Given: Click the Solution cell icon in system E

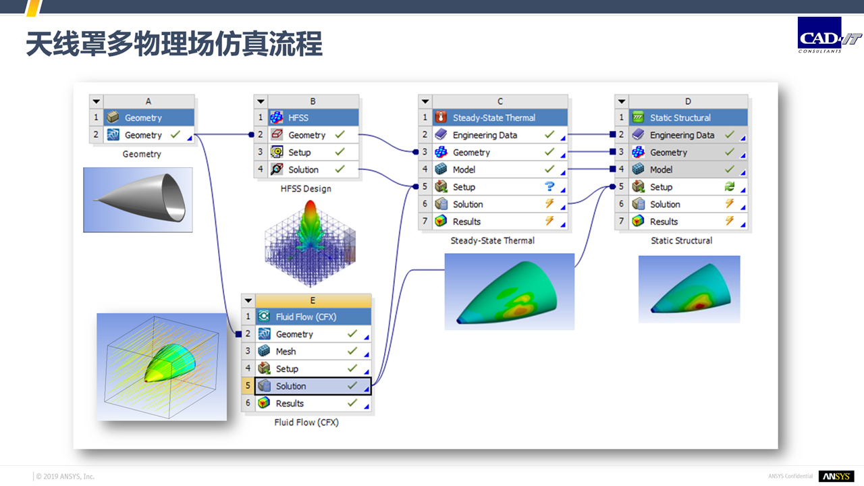Looking at the screenshot, I should pos(264,386).
